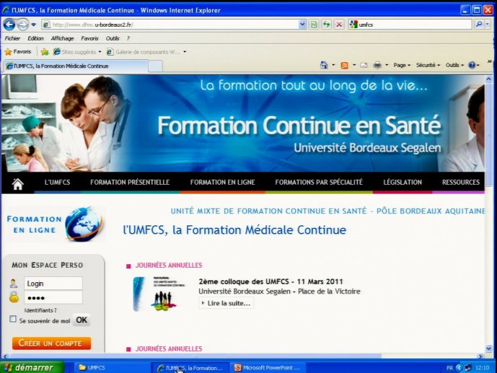Open Sites suggérés favorites link

[x=77, y=52]
